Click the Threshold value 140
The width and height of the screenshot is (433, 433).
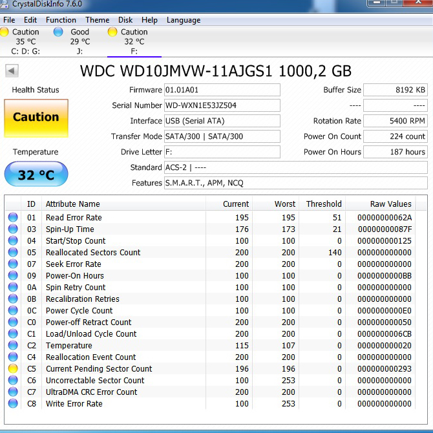point(335,252)
